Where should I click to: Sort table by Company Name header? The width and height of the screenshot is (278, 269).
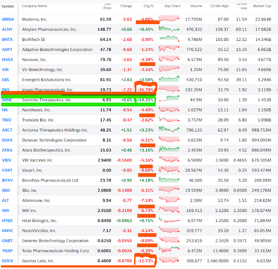[x=34, y=6]
